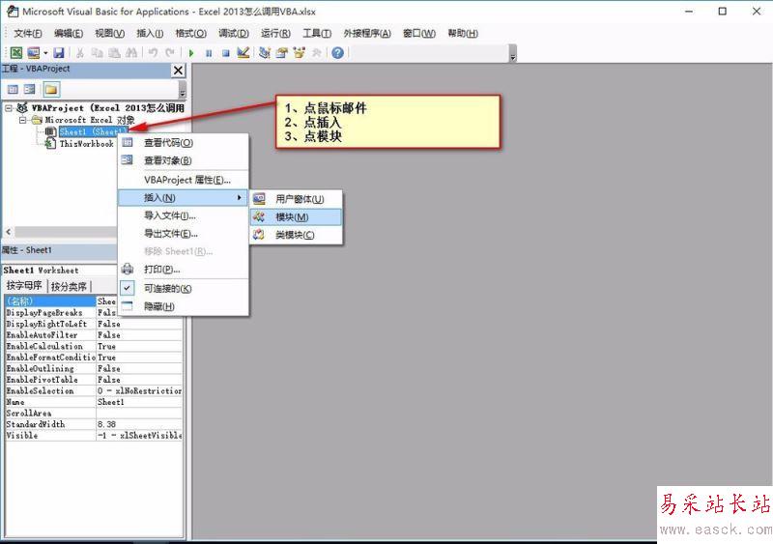773x544 pixels.
Task: Click project panel toolbar options arrow
Action: click(183, 90)
